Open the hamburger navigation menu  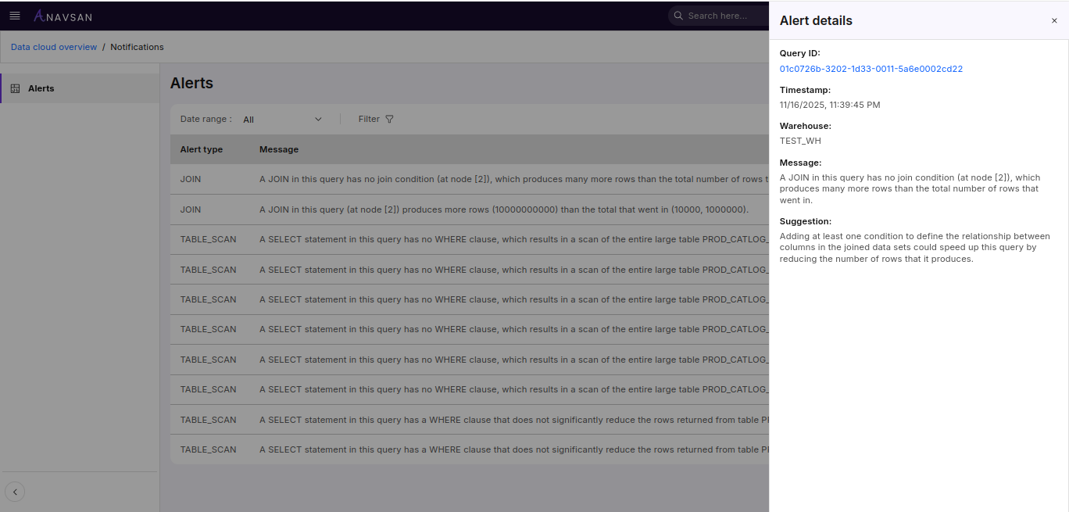tap(15, 16)
